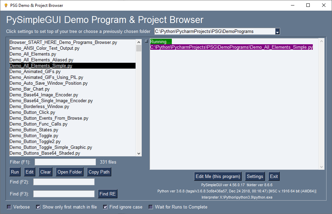Run the selected demo program
Screen dimensions: 332x214
tap(15, 172)
